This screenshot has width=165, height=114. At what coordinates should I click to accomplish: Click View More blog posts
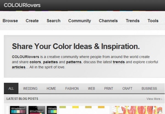coord(154,99)
